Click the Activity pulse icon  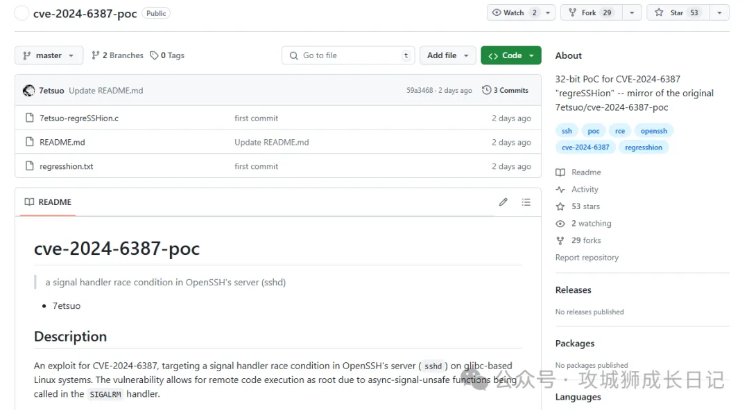tap(560, 190)
